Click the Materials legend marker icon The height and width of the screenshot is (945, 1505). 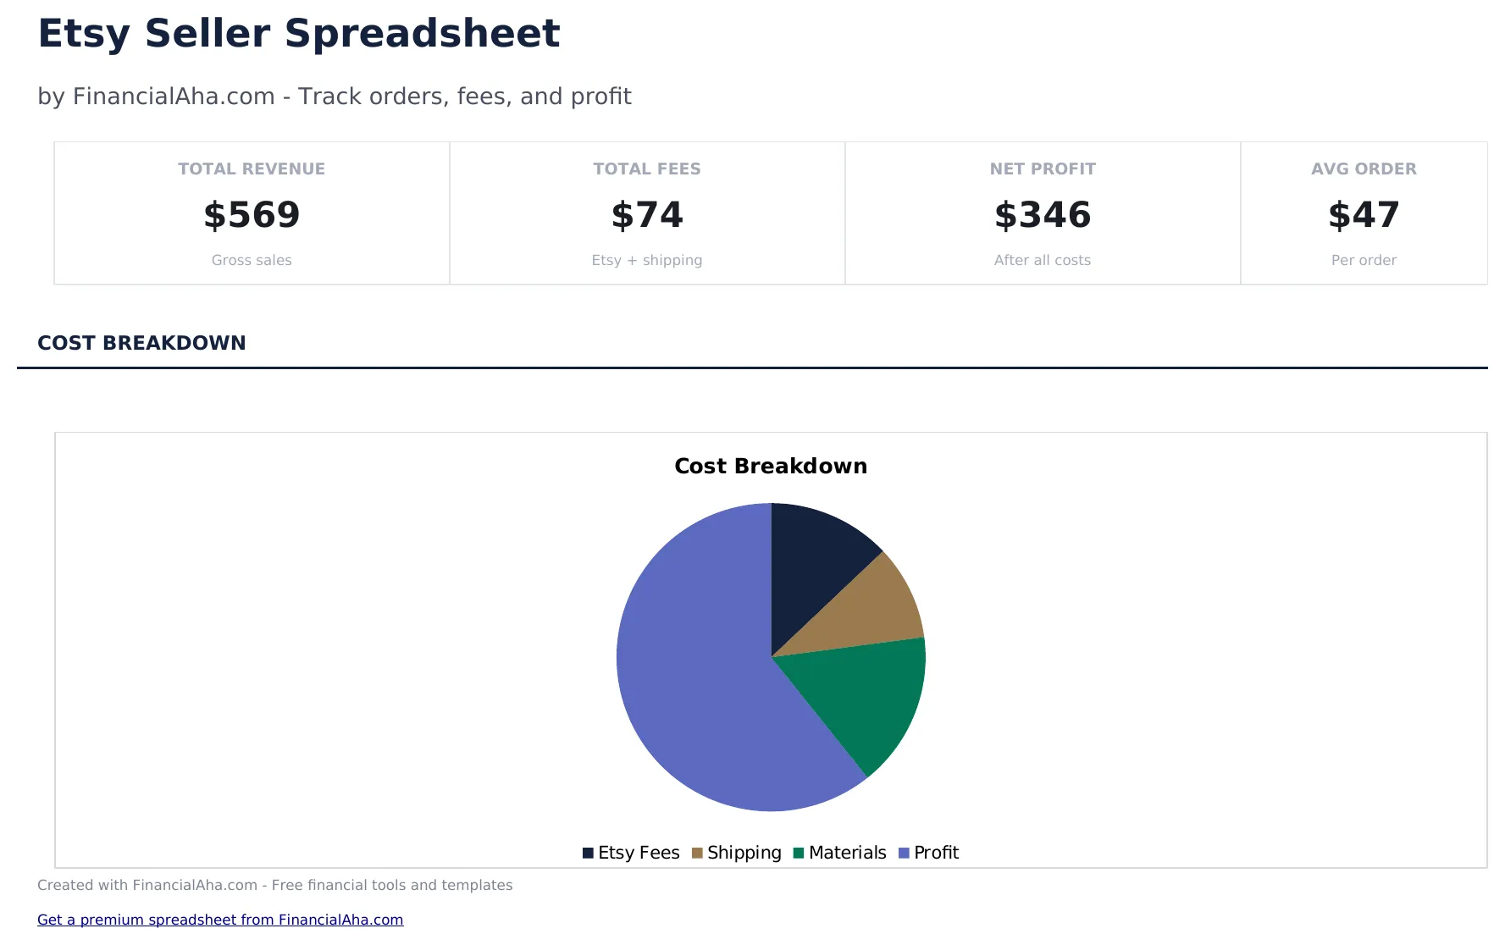(798, 853)
